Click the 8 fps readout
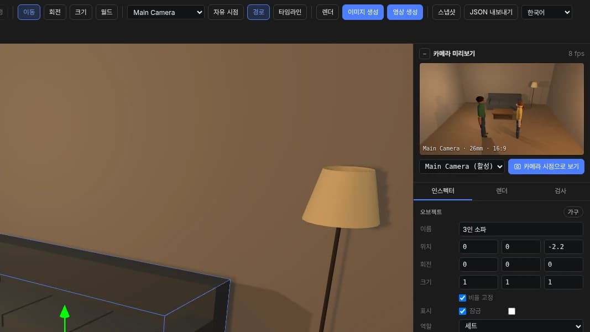 pyautogui.click(x=576, y=54)
